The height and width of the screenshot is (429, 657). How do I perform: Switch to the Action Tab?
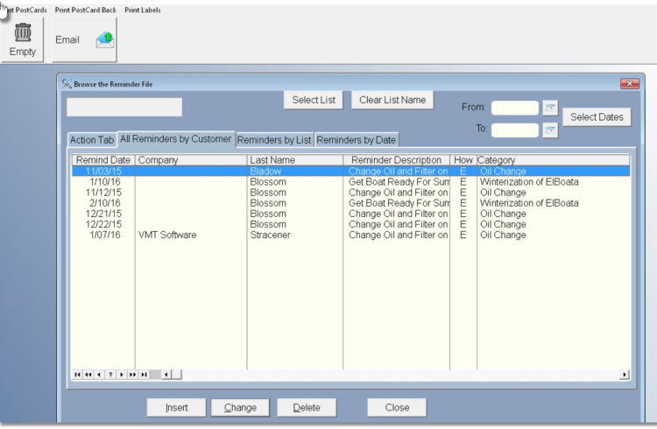click(x=92, y=140)
